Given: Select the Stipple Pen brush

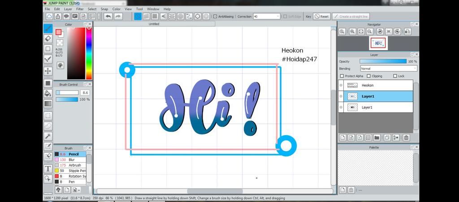Looking at the screenshot, I should [x=70, y=171].
